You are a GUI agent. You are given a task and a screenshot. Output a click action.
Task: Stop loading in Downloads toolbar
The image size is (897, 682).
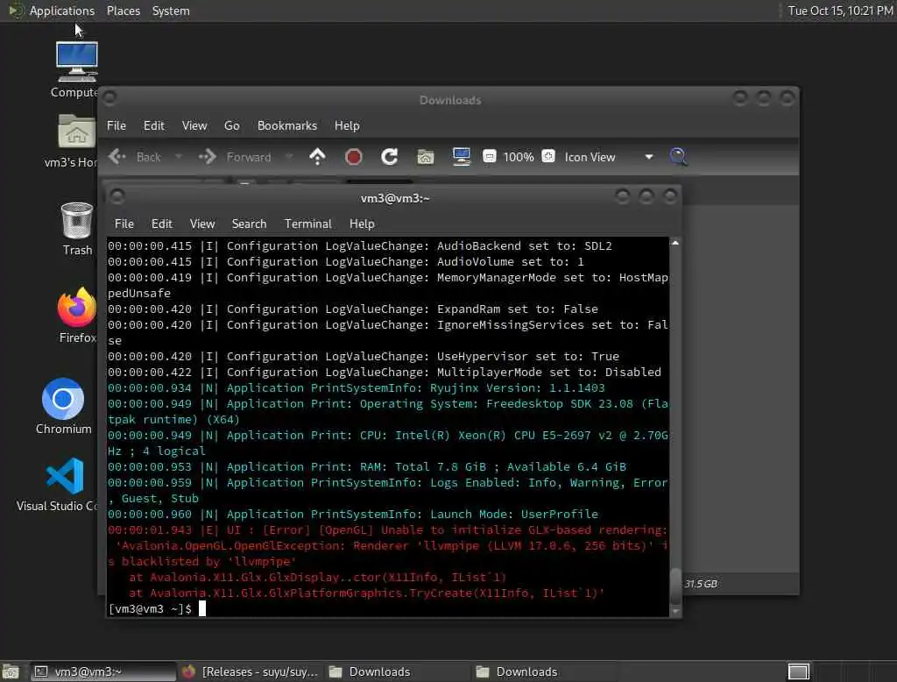point(354,156)
